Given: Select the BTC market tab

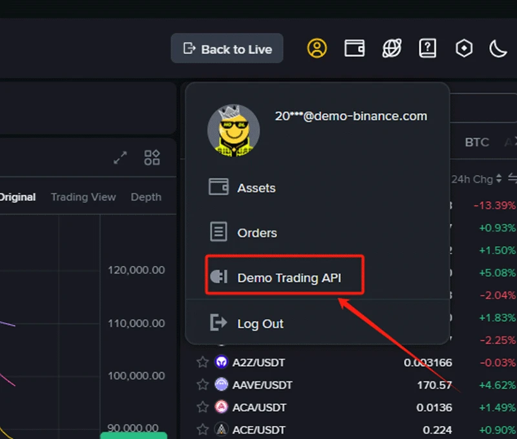Looking at the screenshot, I should [x=477, y=142].
